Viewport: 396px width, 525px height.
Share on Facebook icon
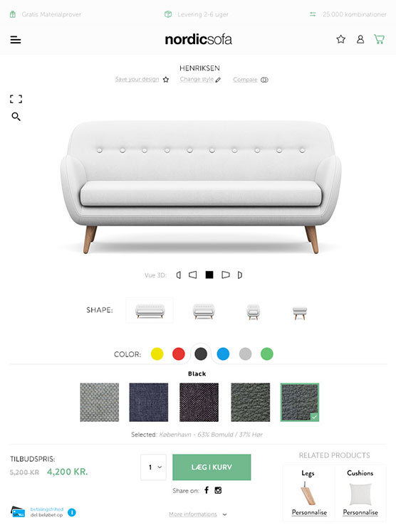(207, 490)
